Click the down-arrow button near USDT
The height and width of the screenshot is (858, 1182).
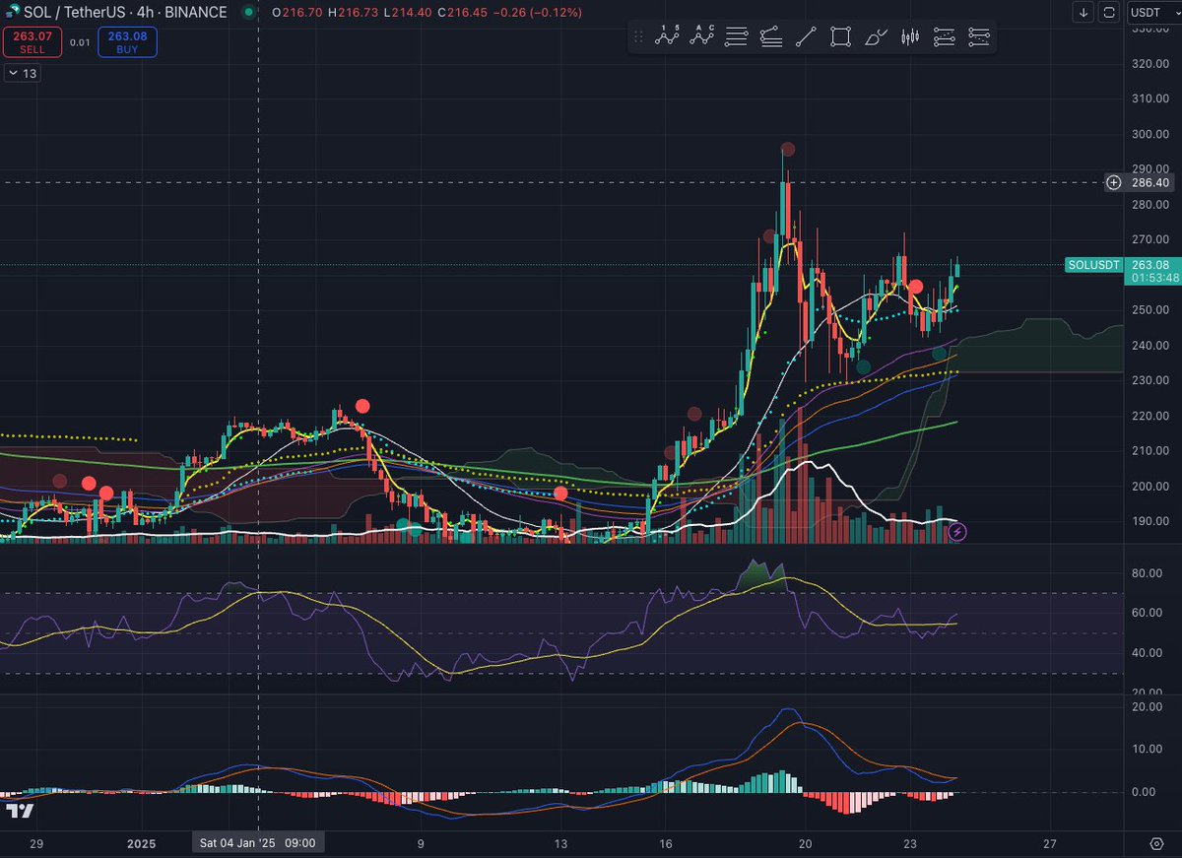tap(1083, 13)
